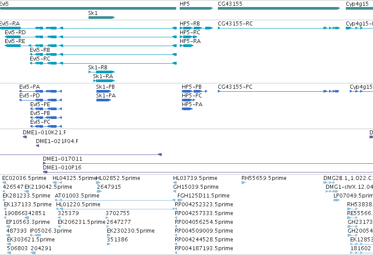This screenshot has height=255, width=373.
Task: Select the 2647915 feature label
Action: pyautogui.click(x=109, y=187)
